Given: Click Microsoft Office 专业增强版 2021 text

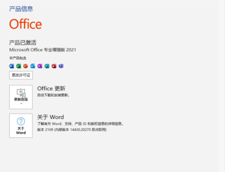Looking at the screenshot, I should tap(43, 50).
